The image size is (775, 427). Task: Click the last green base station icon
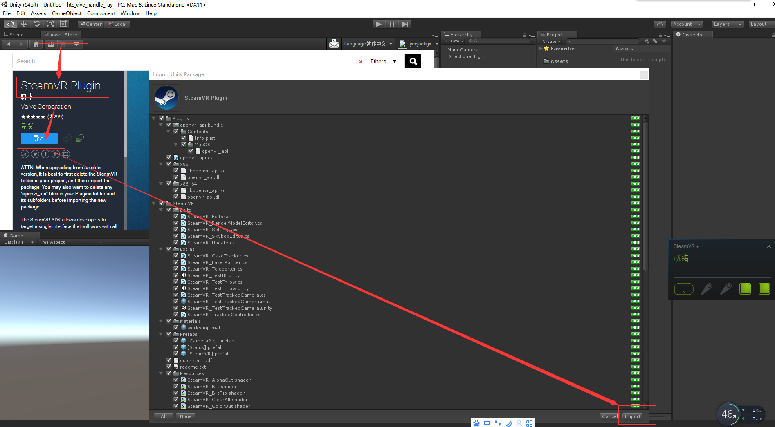(764, 289)
